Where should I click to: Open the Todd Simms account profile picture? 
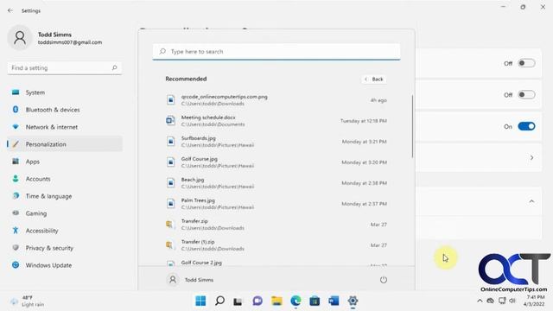click(20, 37)
